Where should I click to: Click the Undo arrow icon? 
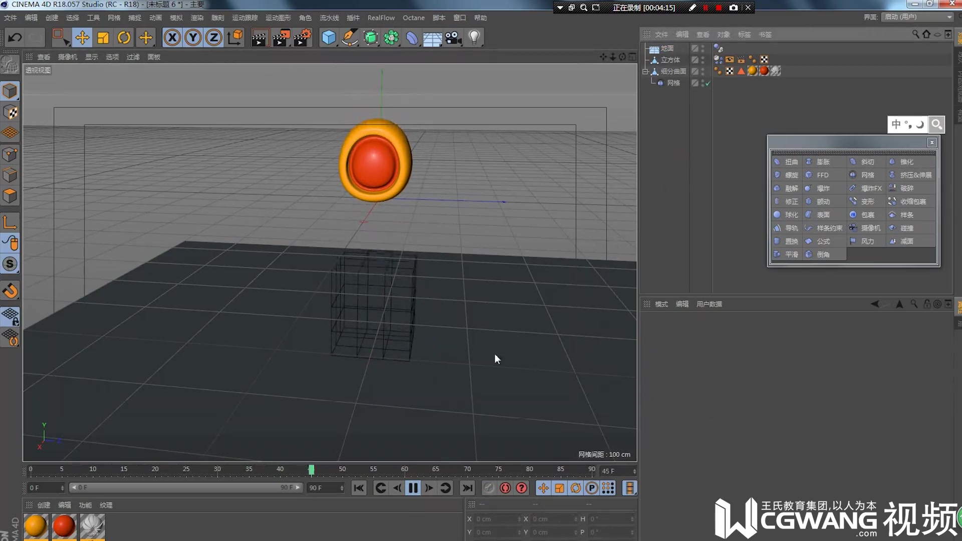[x=15, y=38]
